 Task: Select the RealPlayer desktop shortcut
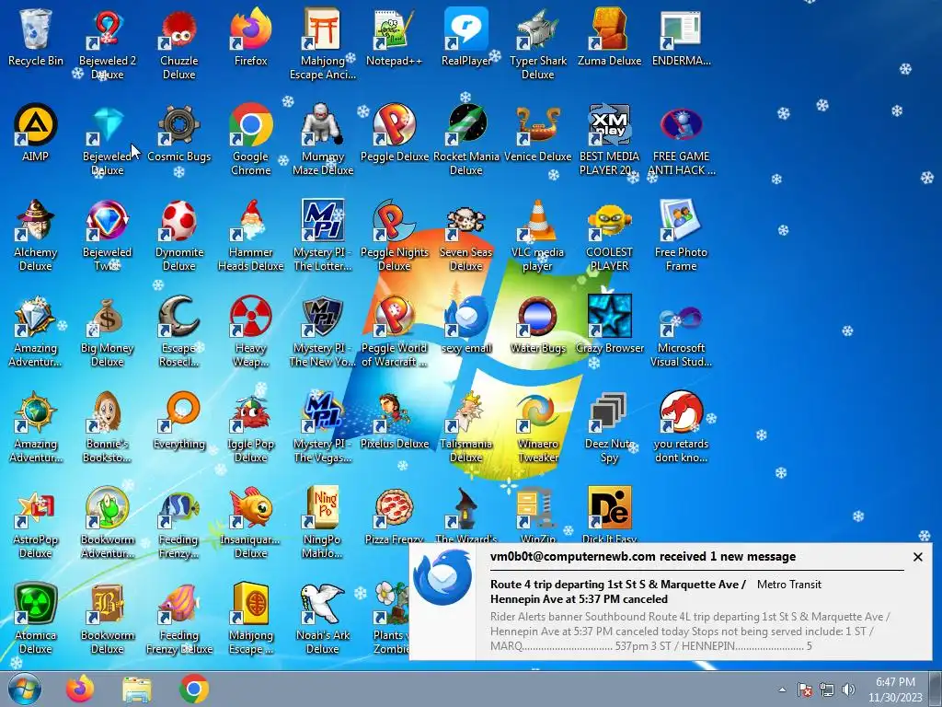[x=466, y=37]
